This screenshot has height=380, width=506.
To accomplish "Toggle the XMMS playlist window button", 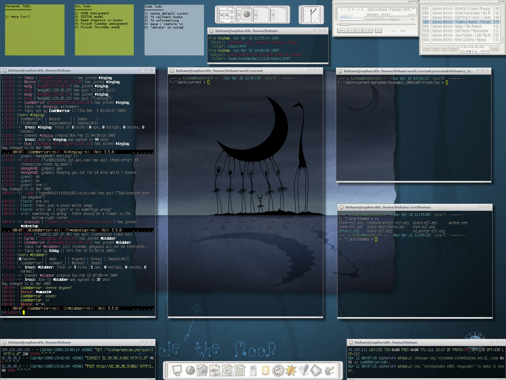I will [412, 19].
